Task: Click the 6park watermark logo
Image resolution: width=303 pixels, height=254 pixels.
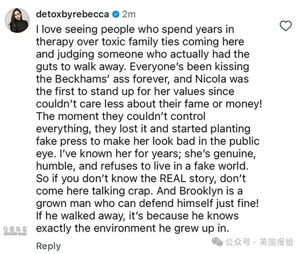Action: click(16, 229)
